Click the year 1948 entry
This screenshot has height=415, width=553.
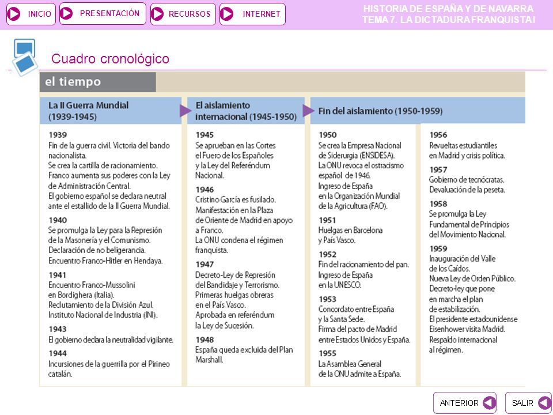point(204,340)
